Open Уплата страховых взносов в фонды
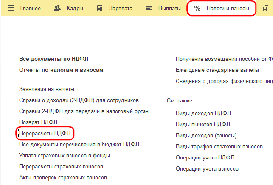The height and width of the screenshot is (185, 273). tap(65, 156)
